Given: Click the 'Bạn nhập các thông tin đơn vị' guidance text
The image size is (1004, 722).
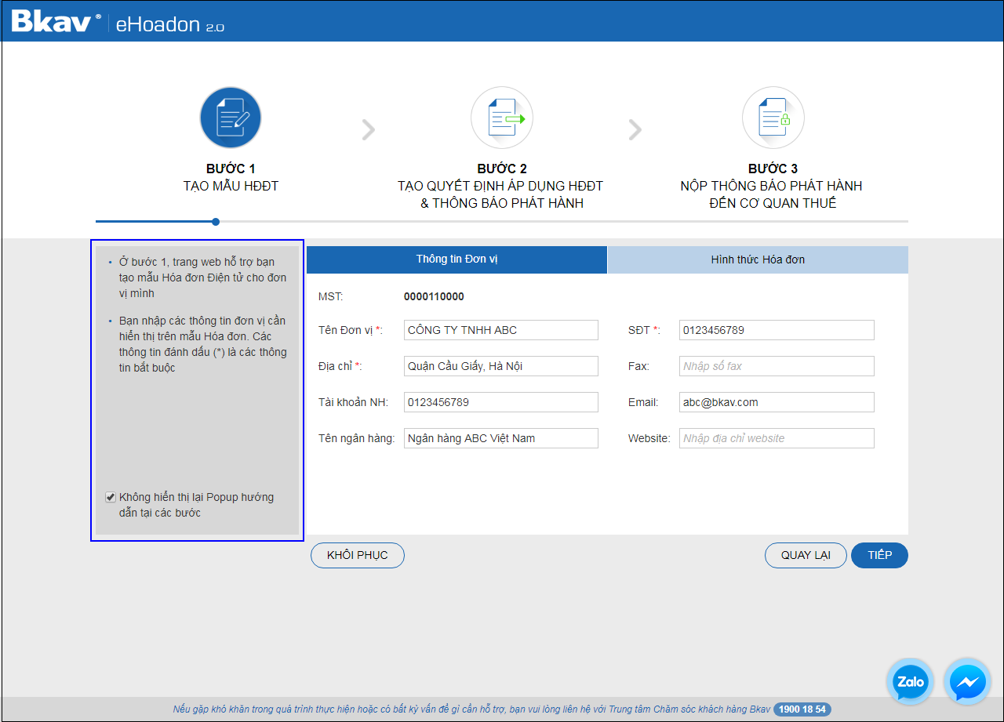Looking at the screenshot, I should pos(202,344).
